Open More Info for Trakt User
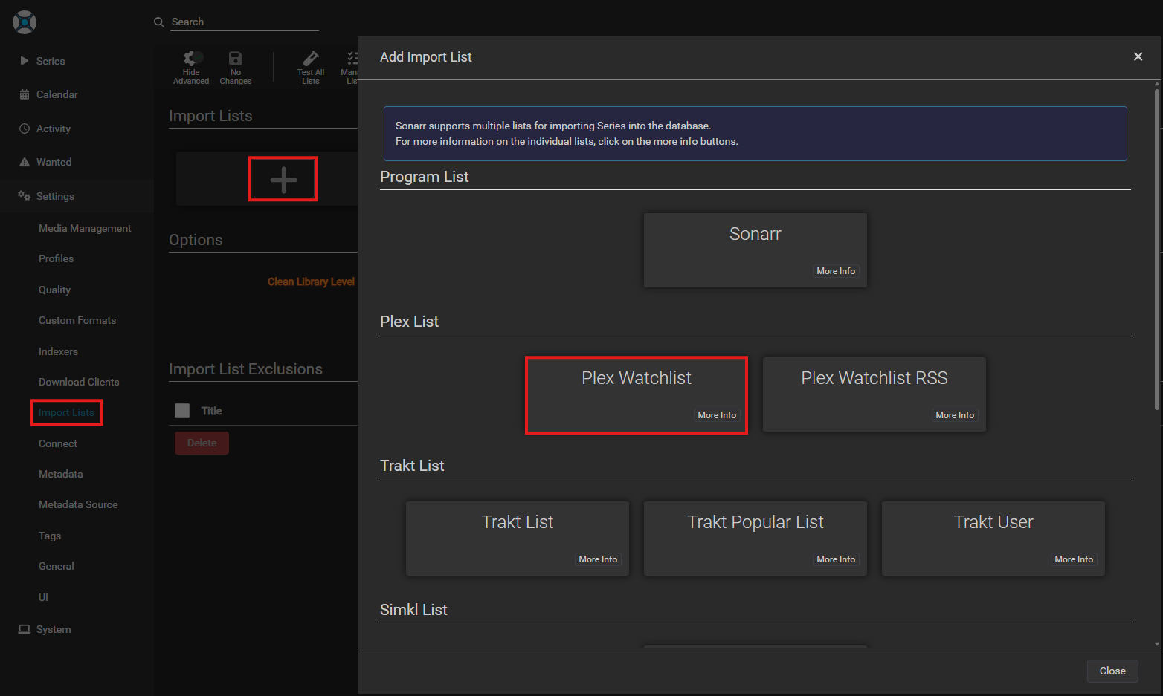This screenshot has width=1163, height=696. click(x=1074, y=559)
